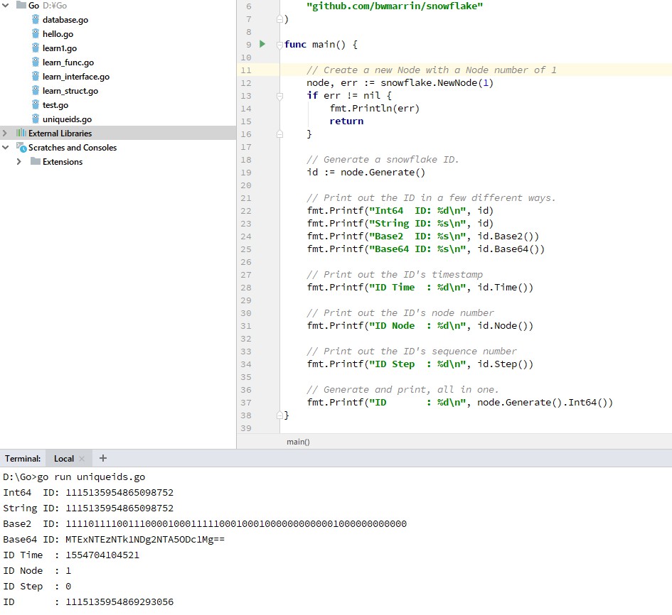The image size is (672, 615).
Task: Click the Go project folder icon
Action: click(x=21, y=5)
